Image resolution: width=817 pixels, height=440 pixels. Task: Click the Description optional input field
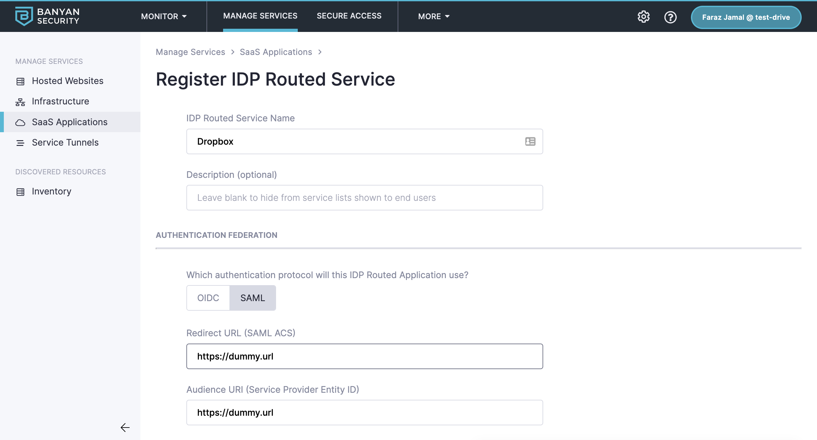pyautogui.click(x=364, y=198)
